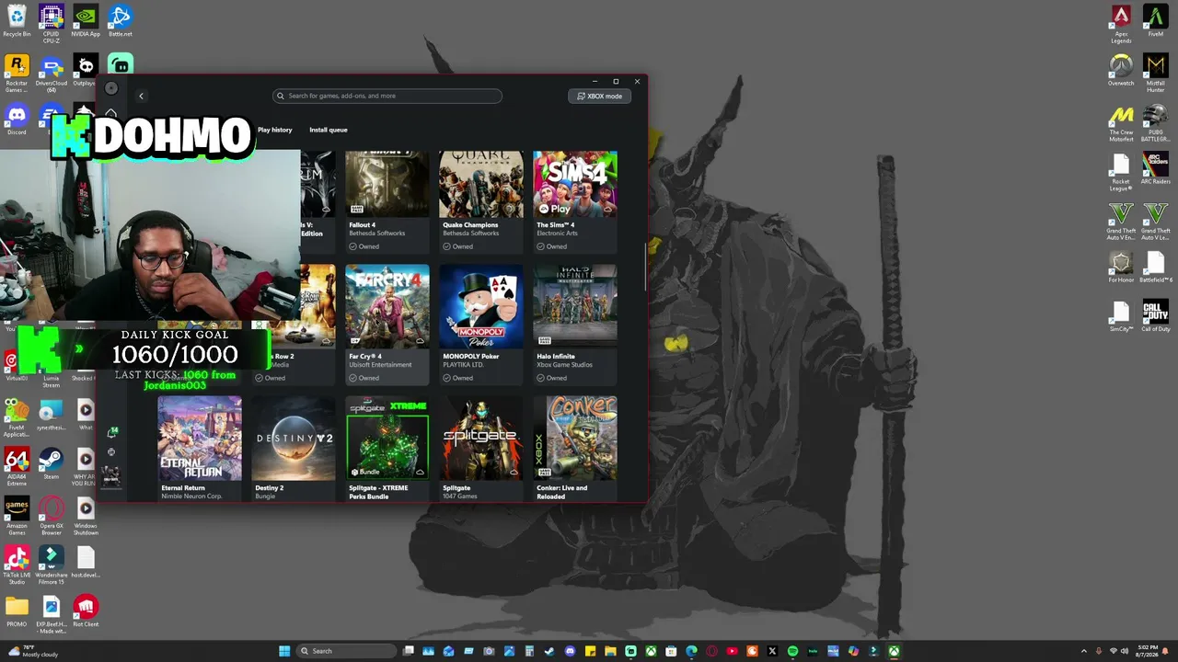1178x662 pixels.
Task: Click the "Halo Infinite" title text
Action: pos(556,357)
